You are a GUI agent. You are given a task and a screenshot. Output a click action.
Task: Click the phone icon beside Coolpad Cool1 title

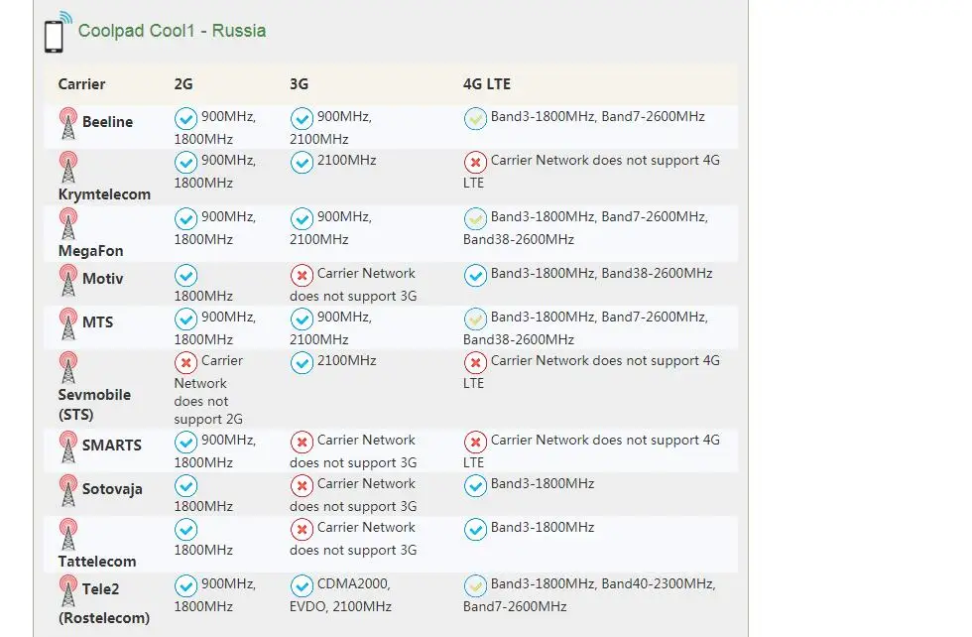pos(58,33)
